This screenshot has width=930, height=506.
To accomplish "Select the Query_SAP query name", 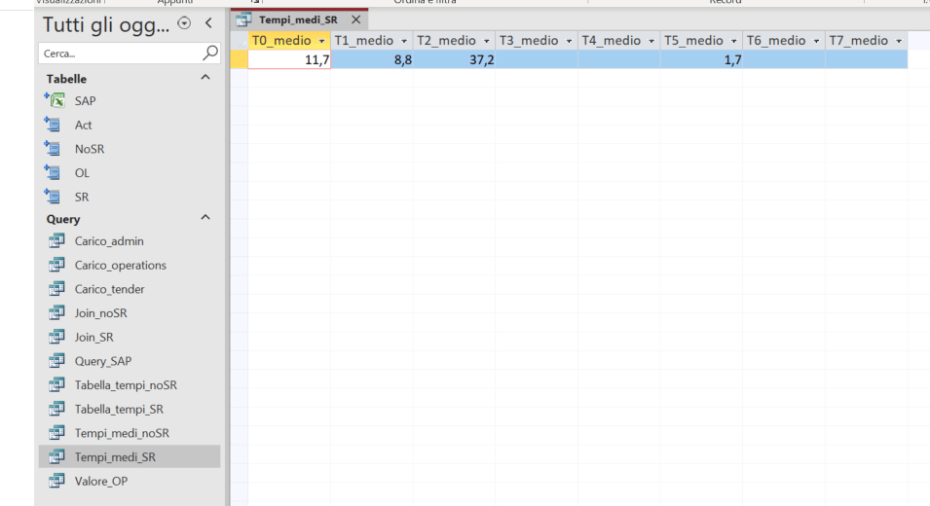I will [x=103, y=361].
